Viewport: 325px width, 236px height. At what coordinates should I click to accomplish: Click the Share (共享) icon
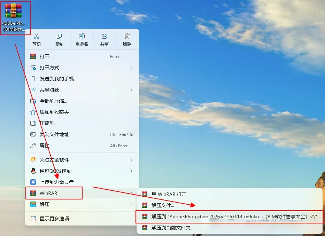coord(104,37)
